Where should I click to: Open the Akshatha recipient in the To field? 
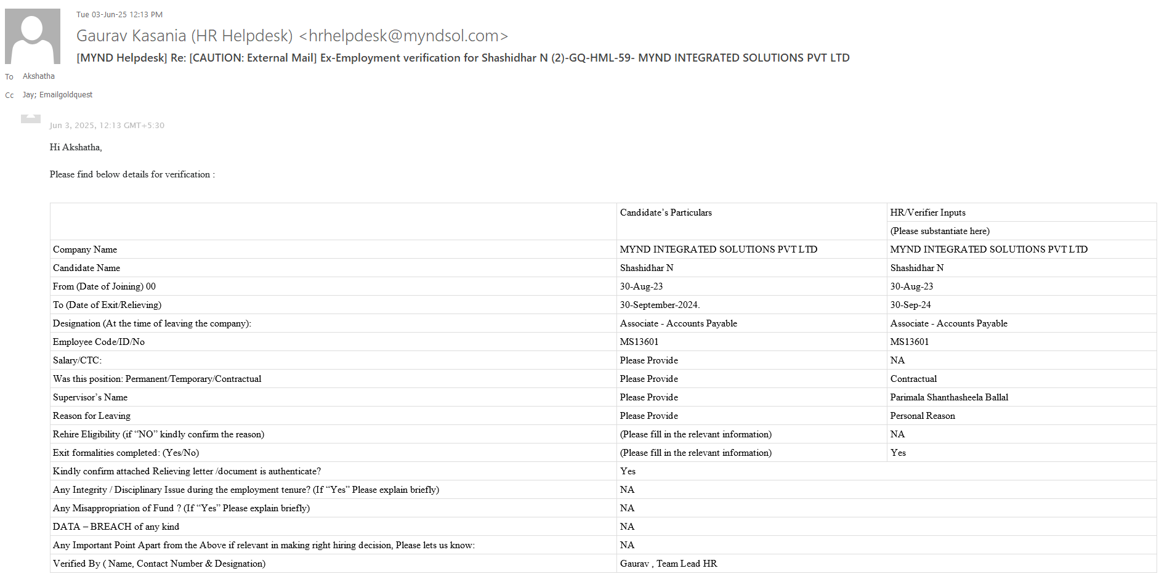pos(39,76)
